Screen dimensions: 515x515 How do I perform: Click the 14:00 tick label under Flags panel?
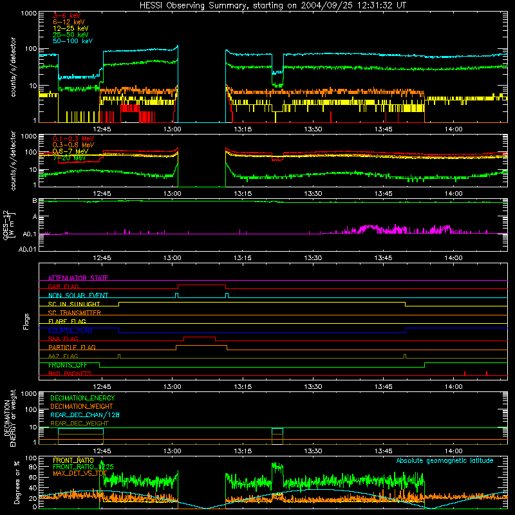pyautogui.click(x=454, y=387)
